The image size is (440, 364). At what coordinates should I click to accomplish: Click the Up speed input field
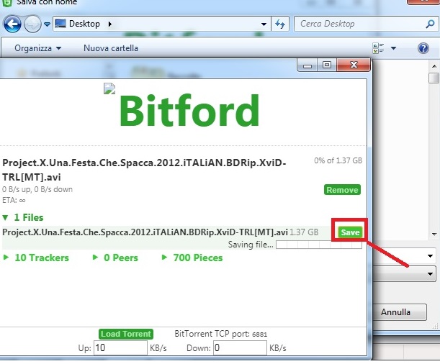point(120,348)
